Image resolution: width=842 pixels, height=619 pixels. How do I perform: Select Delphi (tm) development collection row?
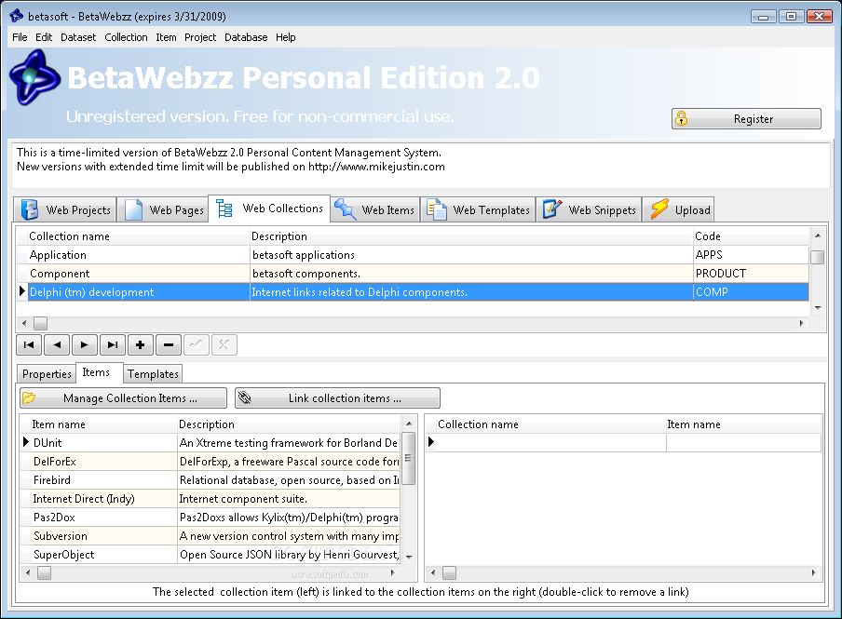[x=413, y=292]
